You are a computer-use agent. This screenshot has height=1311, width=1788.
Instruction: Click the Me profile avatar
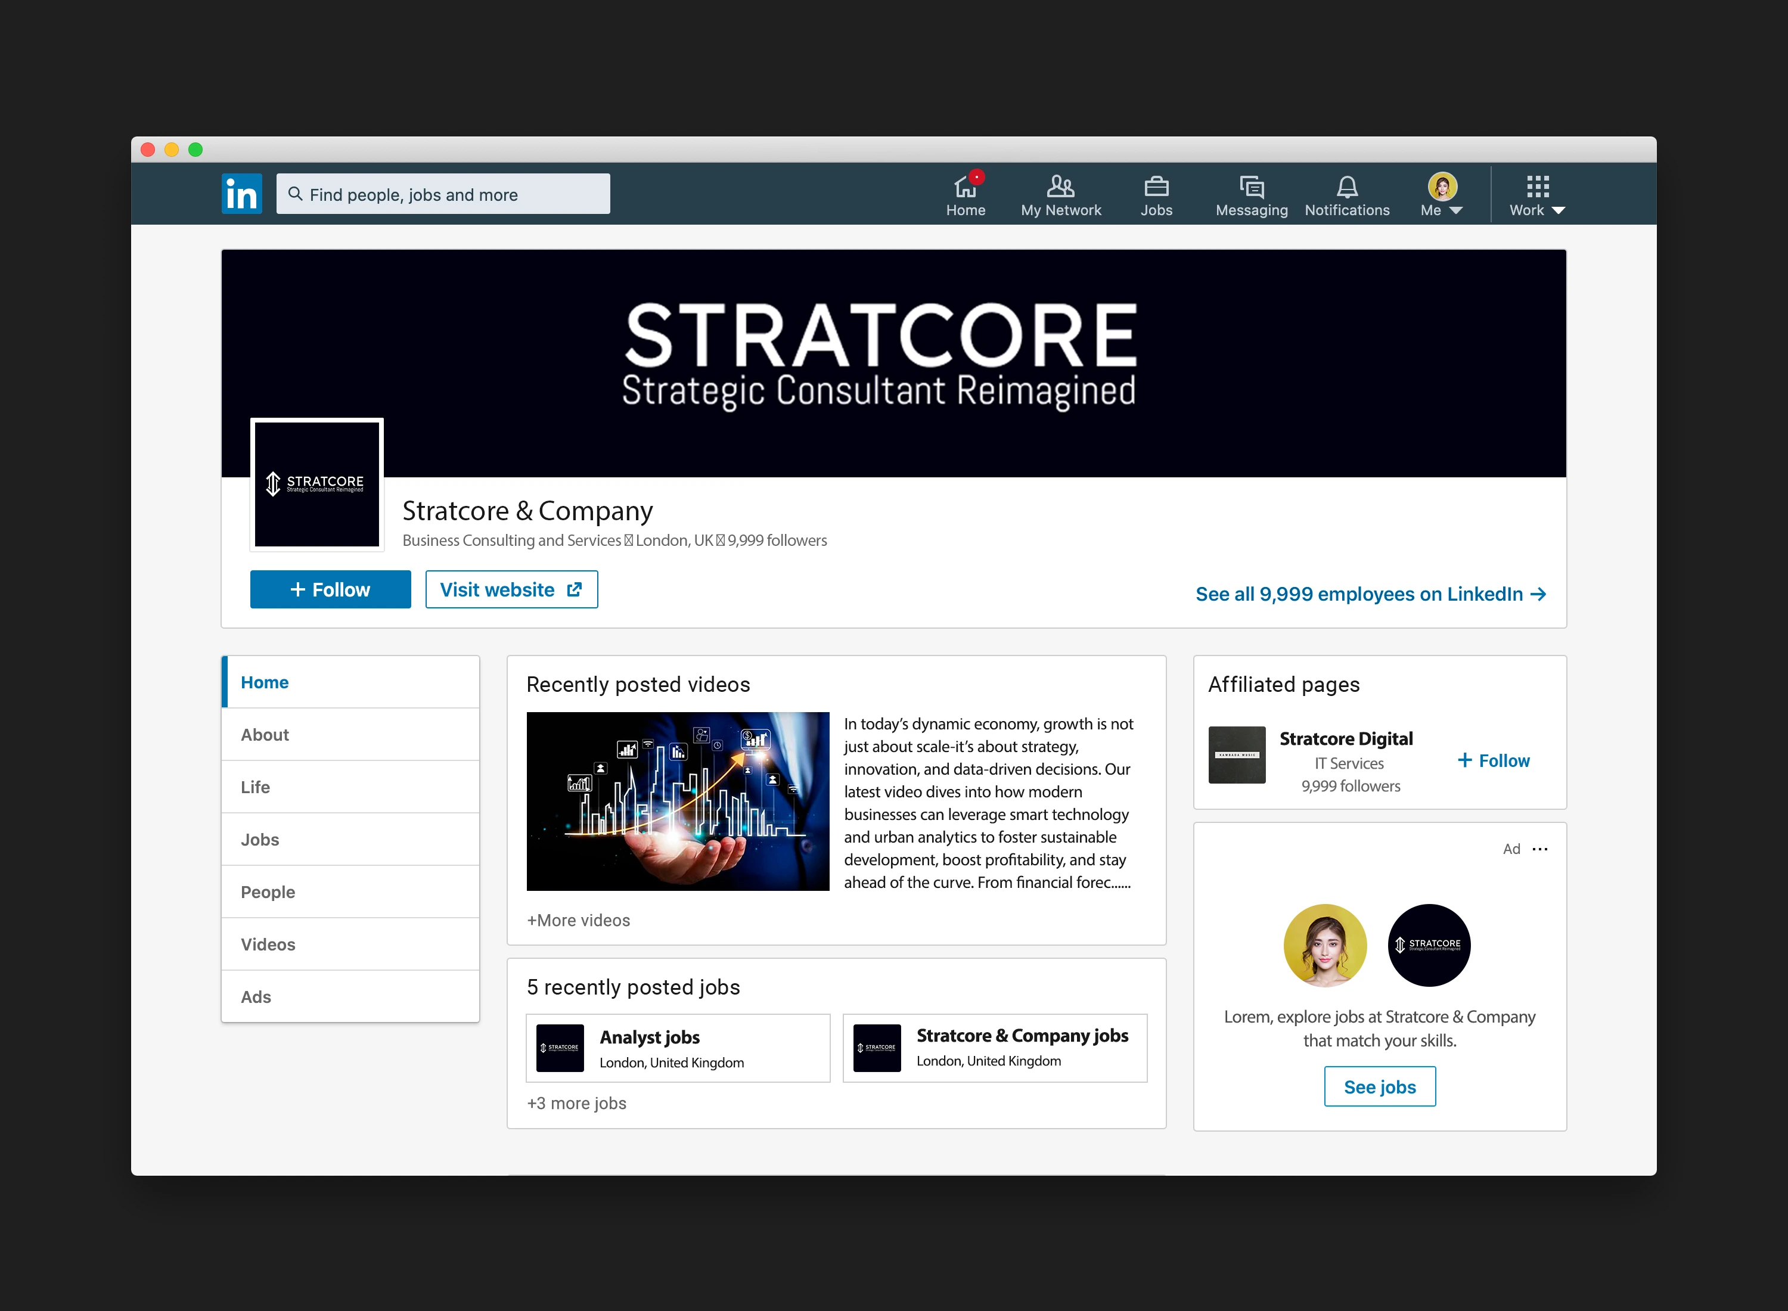click(1442, 187)
